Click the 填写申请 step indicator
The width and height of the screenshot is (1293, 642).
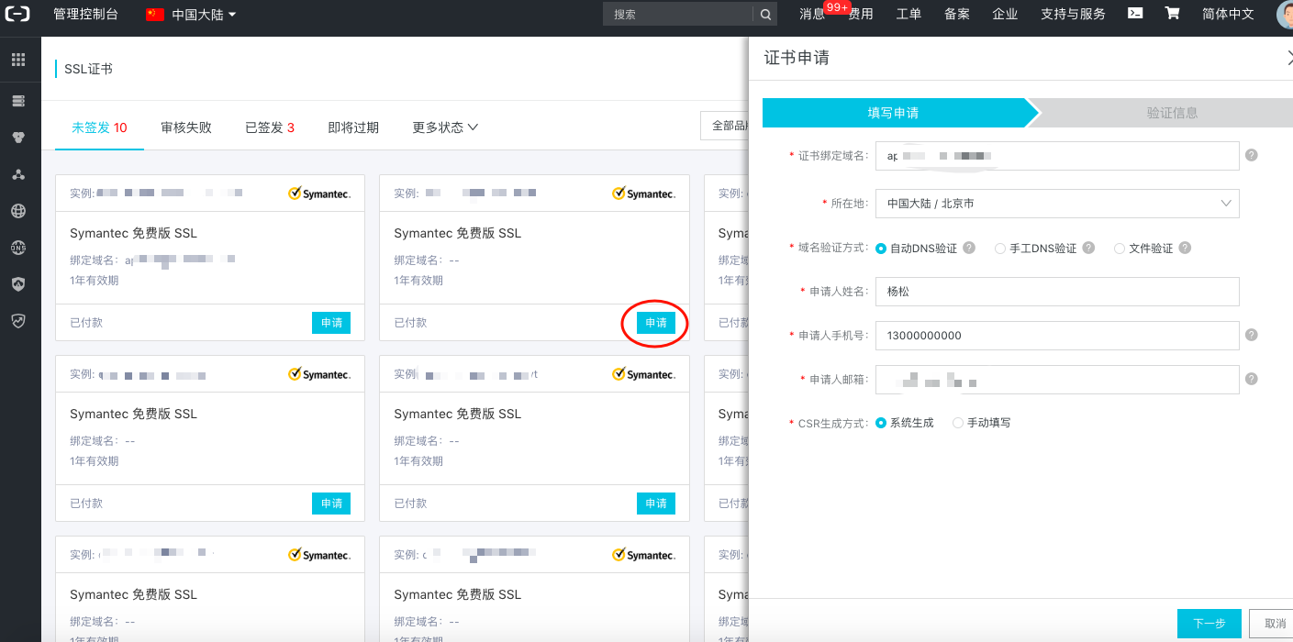tap(895, 113)
